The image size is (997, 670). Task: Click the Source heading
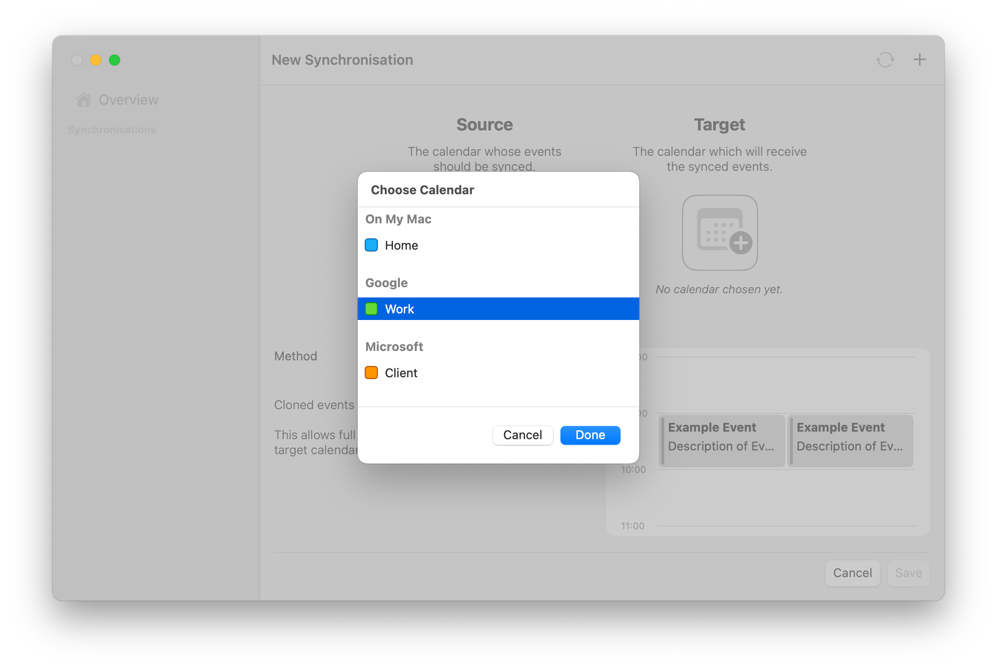pos(484,125)
